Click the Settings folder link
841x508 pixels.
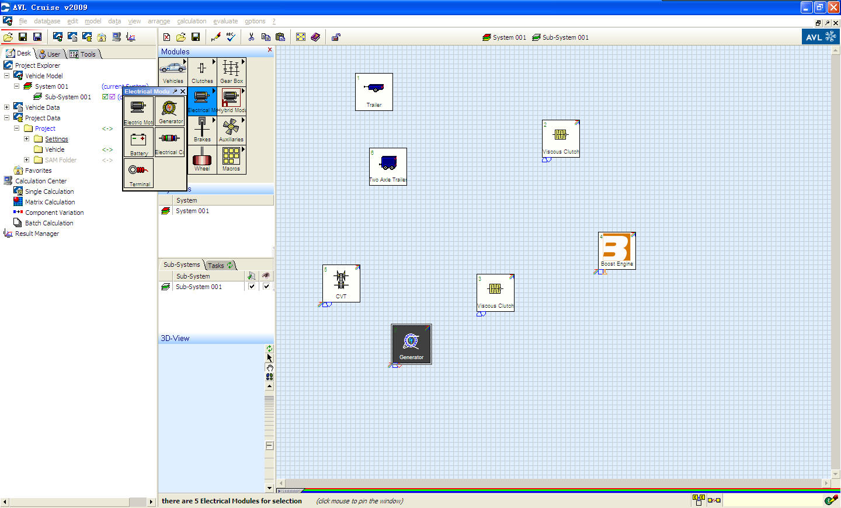[57, 139]
